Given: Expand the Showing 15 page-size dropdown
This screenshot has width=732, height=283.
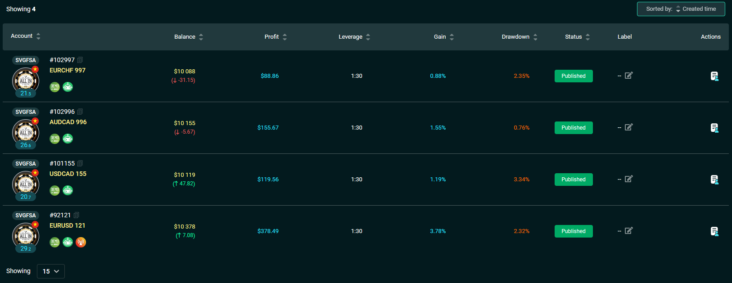Looking at the screenshot, I should pos(51,271).
